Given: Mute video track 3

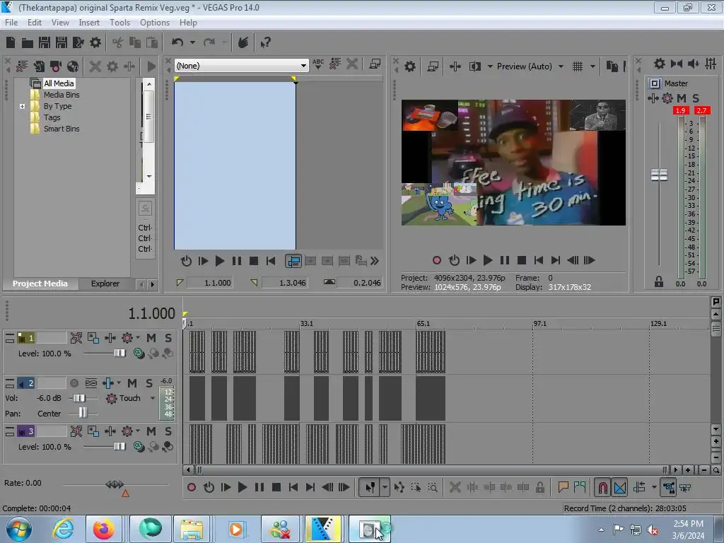Looking at the screenshot, I should click(x=151, y=431).
